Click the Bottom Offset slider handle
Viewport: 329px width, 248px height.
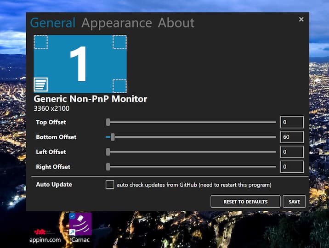(x=113, y=137)
